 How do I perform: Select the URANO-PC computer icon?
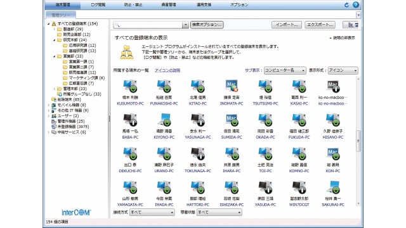point(164,154)
